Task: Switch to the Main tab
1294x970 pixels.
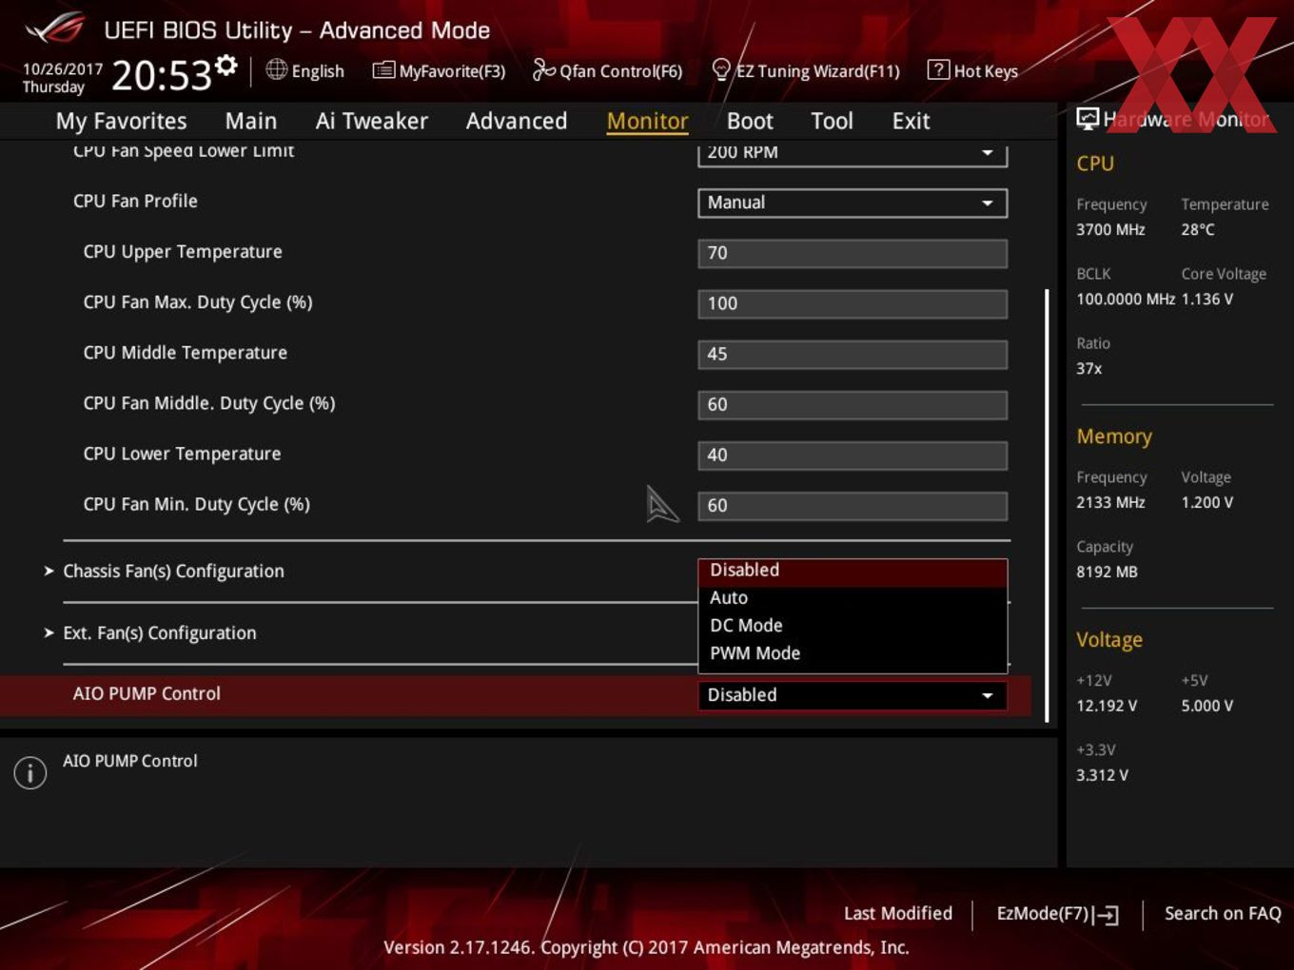Action: (x=251, y=122)
